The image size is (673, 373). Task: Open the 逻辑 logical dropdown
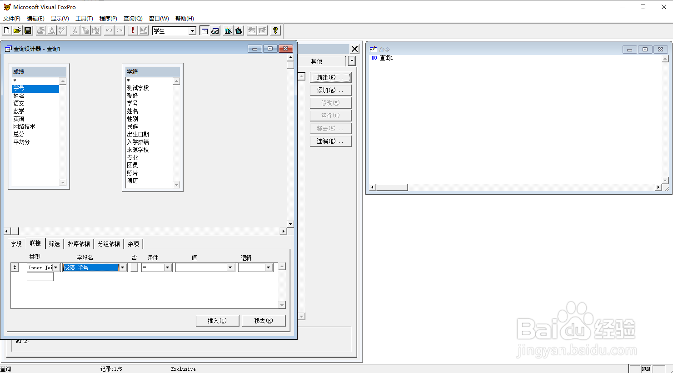[269, 267]
